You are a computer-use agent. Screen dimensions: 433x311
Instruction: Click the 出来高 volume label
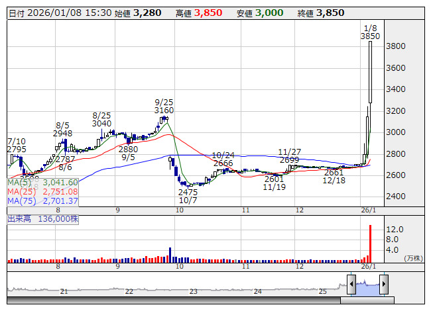coord(41,217)
